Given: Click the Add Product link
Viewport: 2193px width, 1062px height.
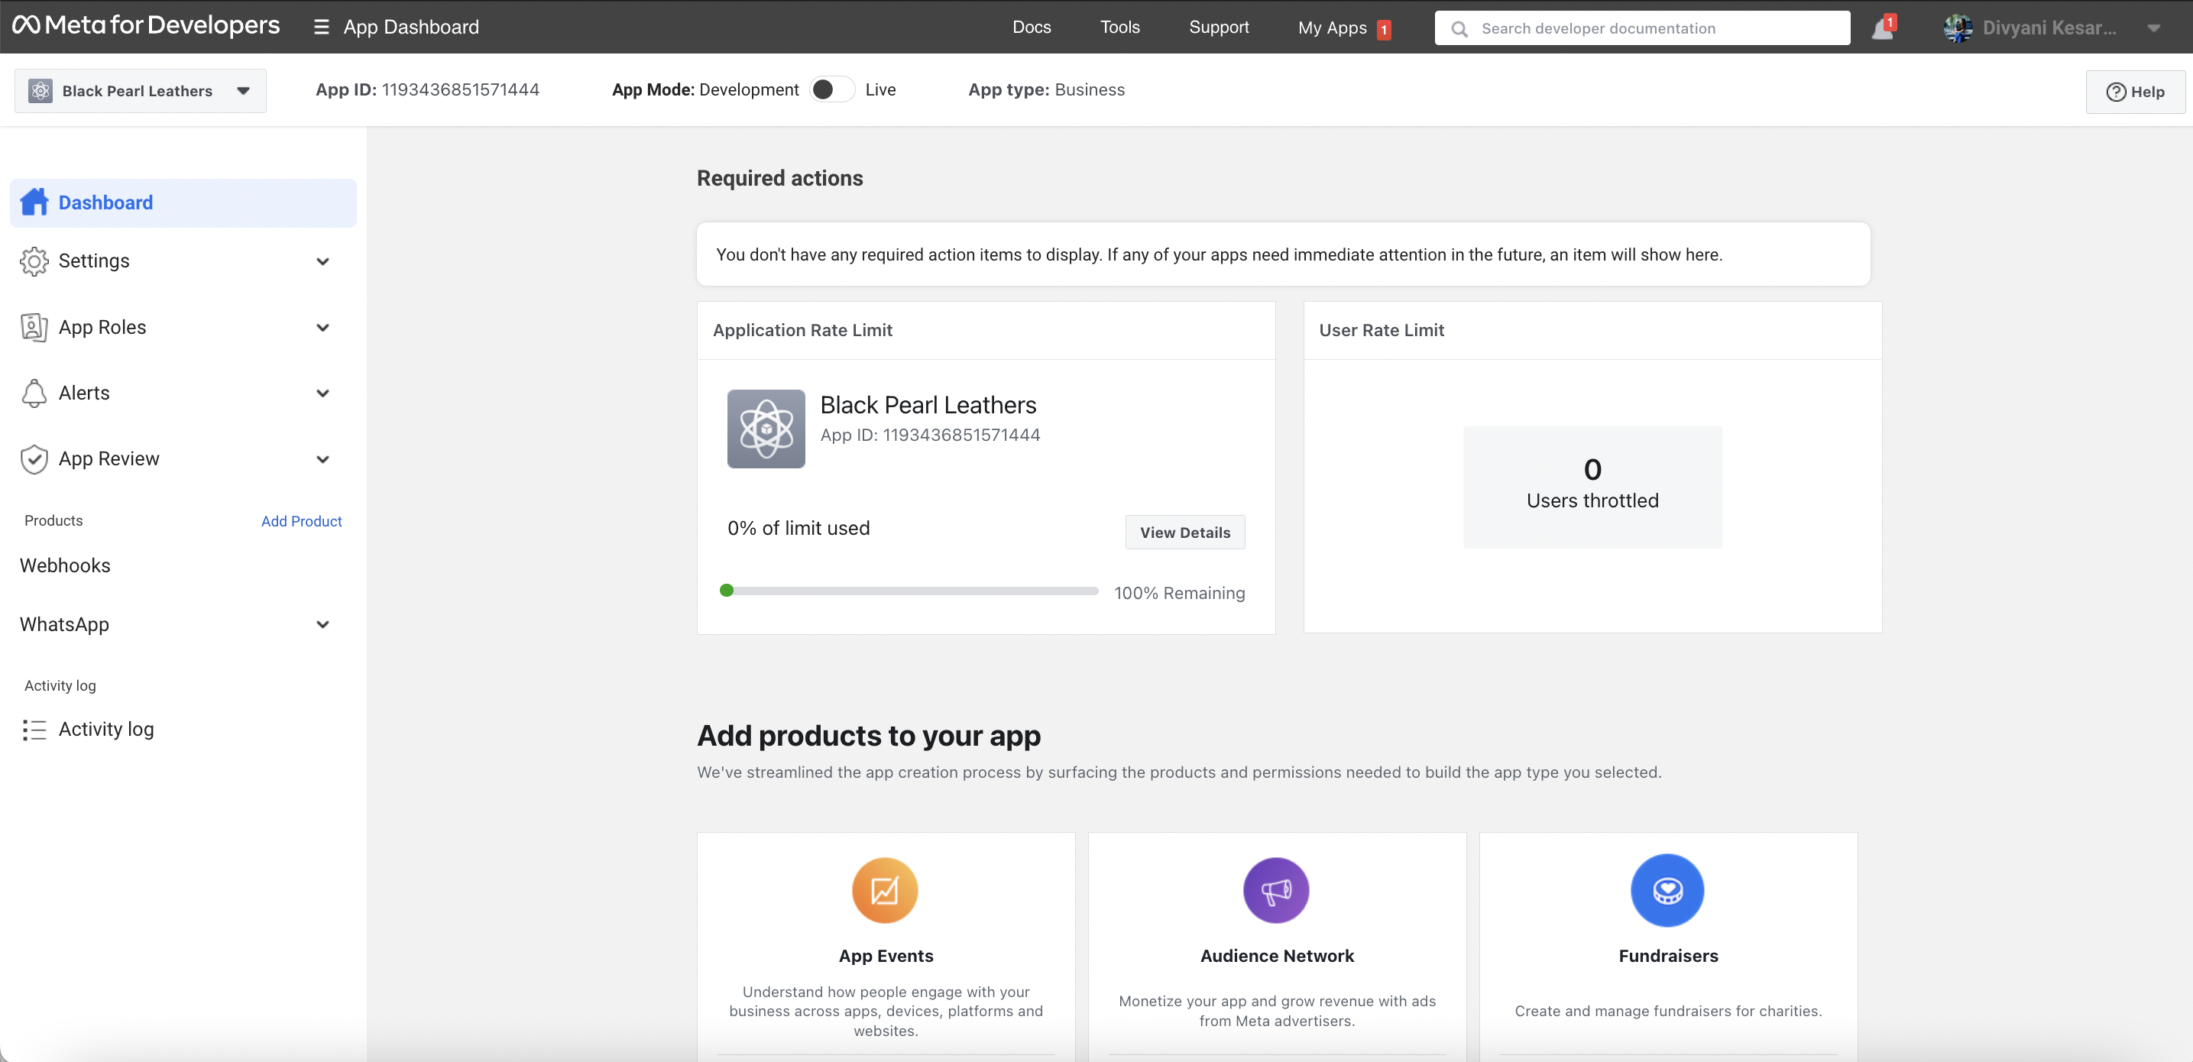Looking at the screenshot, I should pos(300,521).
